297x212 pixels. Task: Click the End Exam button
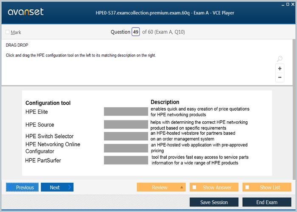[267, 202]
